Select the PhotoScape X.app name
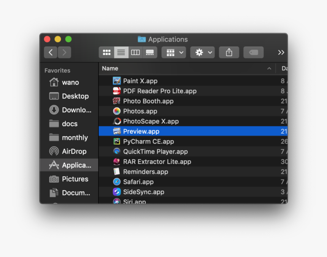 click(x=151, y=121)
